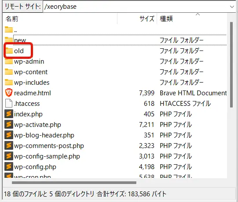Viewport: 238px width, 202px height.
Task: Select the wp-admin folder icon
Action: click(x=9, y=61)
